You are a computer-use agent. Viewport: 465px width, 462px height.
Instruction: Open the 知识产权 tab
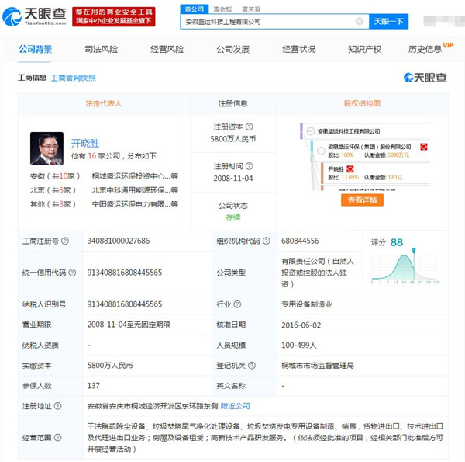click(364, 50)
